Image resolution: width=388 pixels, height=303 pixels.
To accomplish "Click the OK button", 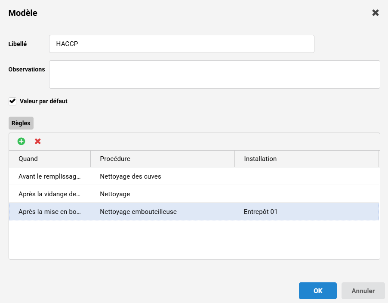I will [317, 291].
